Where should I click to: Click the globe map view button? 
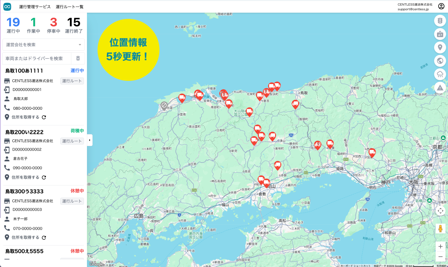[x=440, y=61]
